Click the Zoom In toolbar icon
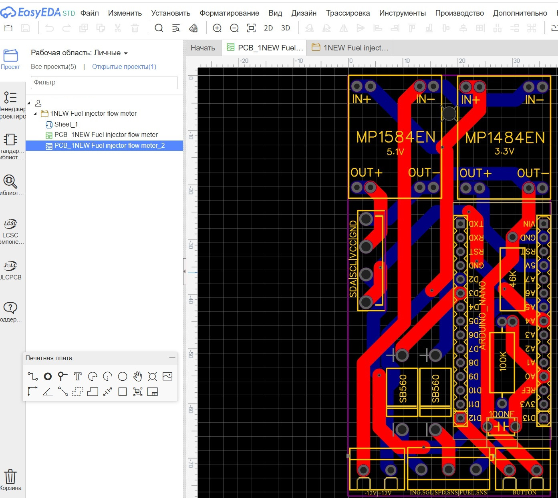558x498 pixels. coord(217,28)
